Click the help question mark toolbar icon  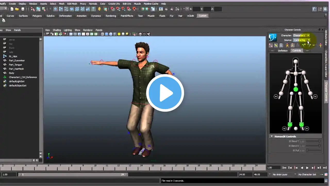tap(94, 9)
